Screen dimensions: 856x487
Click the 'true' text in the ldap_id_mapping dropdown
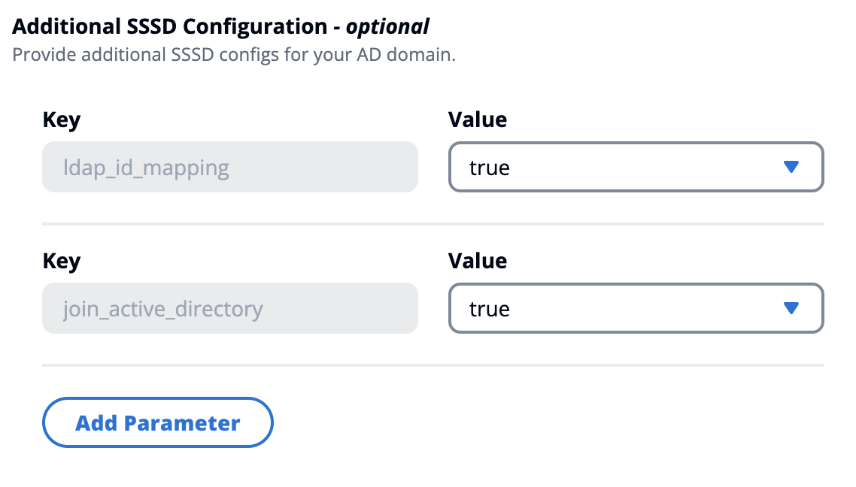point(490,168)
